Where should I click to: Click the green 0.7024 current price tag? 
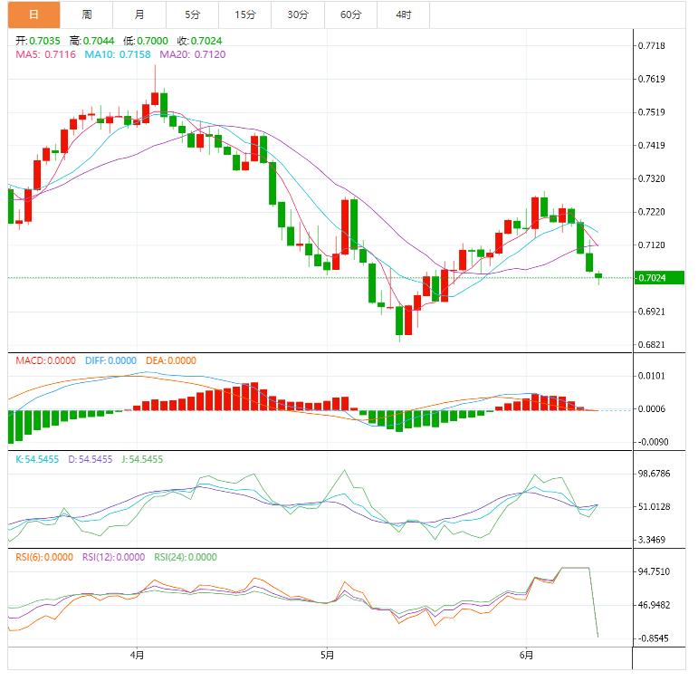659,278
